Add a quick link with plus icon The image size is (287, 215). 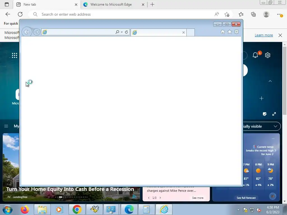point(261,98)
